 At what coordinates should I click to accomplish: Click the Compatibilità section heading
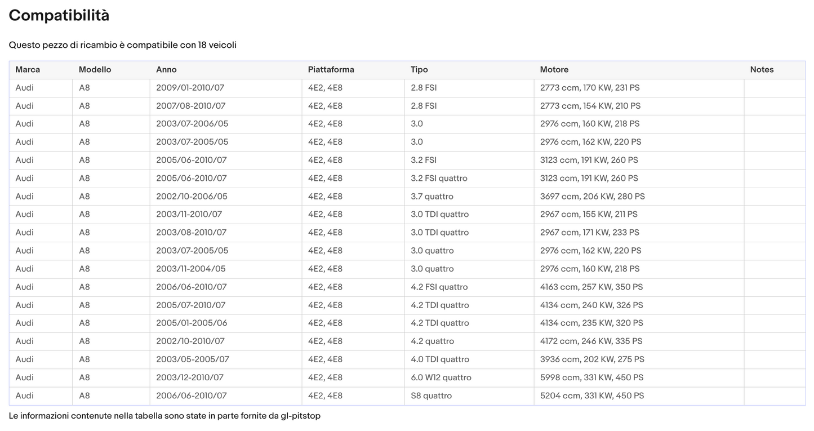click(x=59, y=16)
